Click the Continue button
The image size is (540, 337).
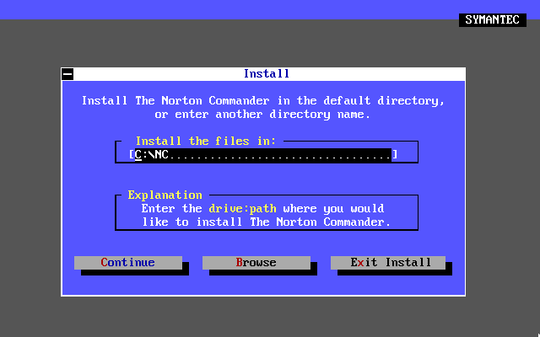128,263
